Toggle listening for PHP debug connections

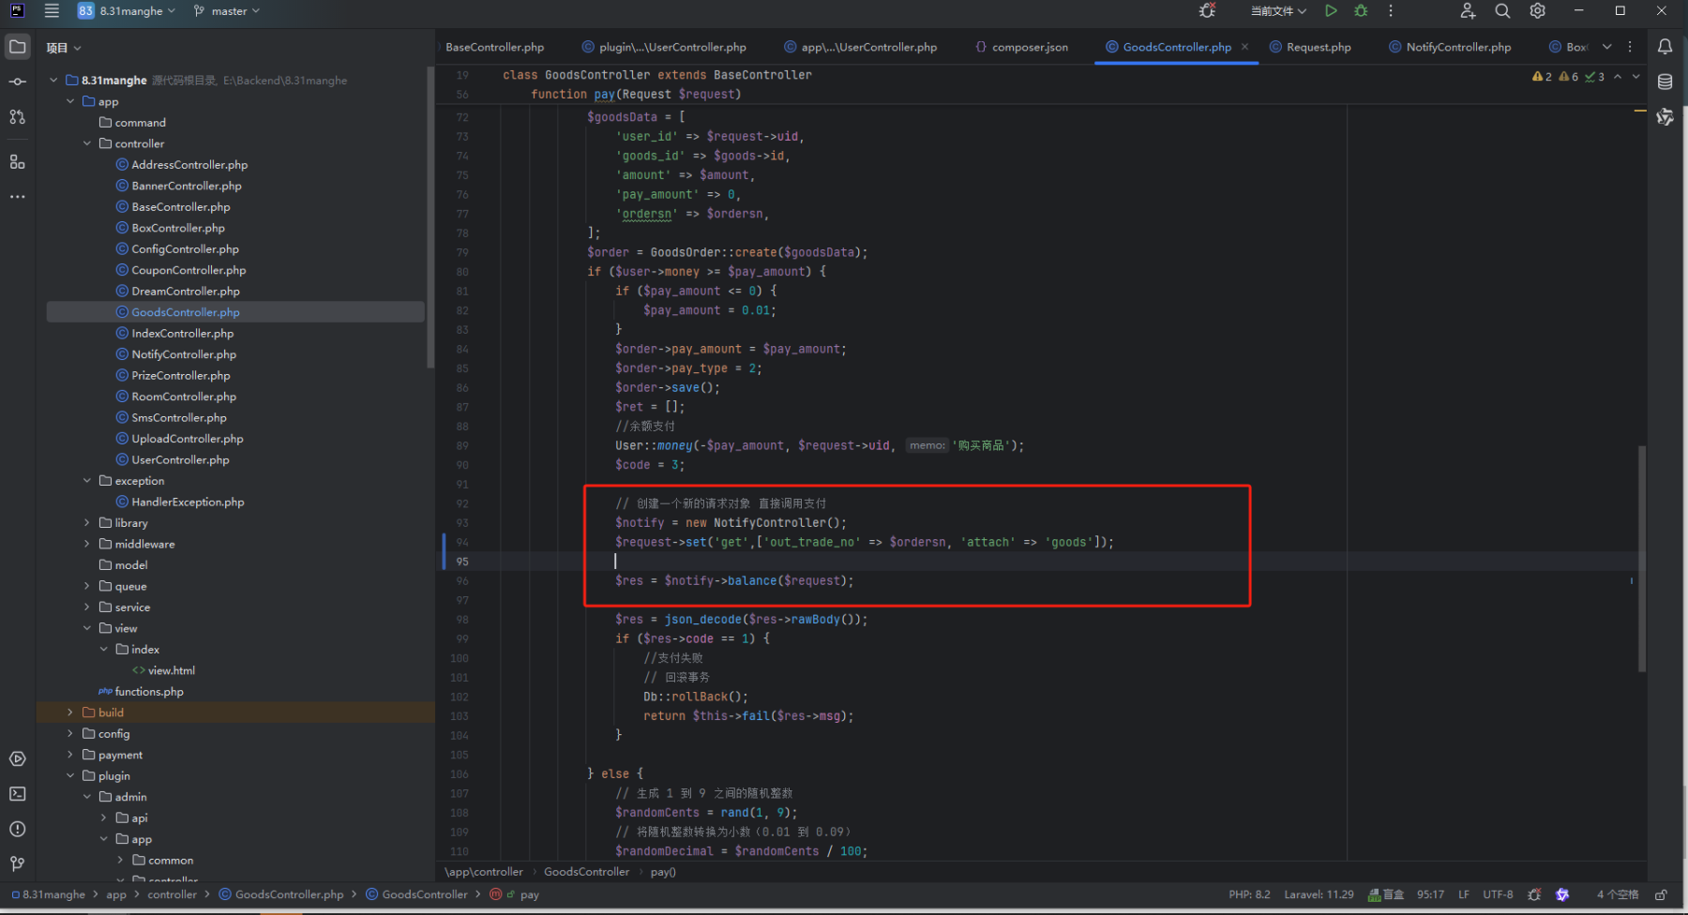(1208, 11)
